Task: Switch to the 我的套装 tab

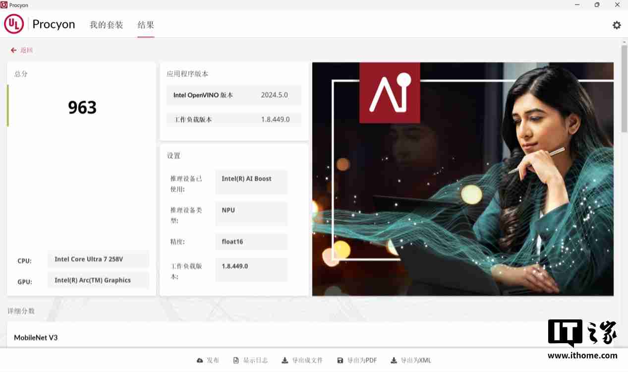Action: click(x=106, y=24)
